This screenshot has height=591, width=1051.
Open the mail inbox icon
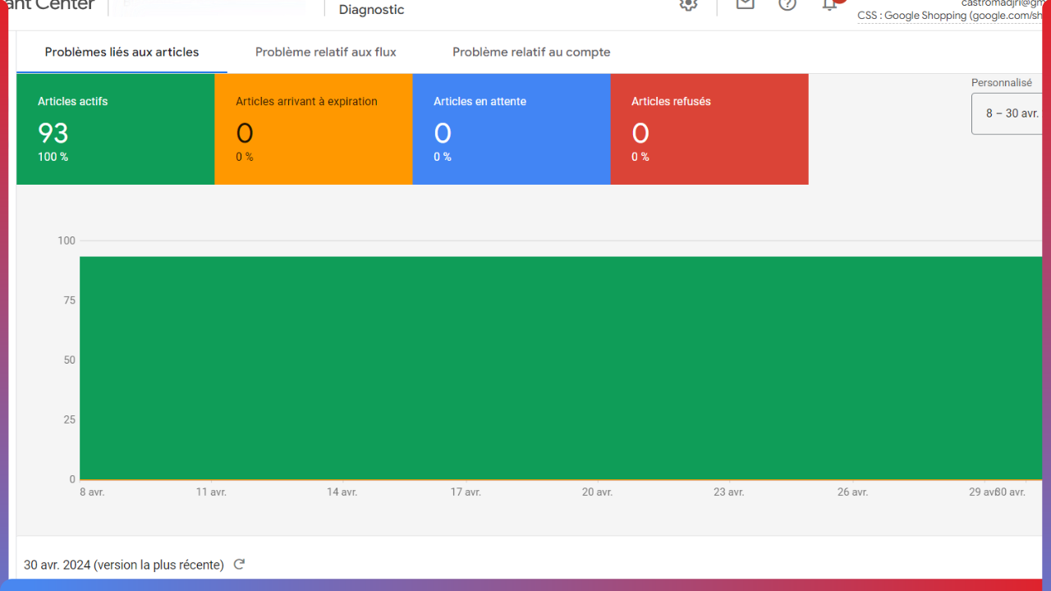click(745, 4)
